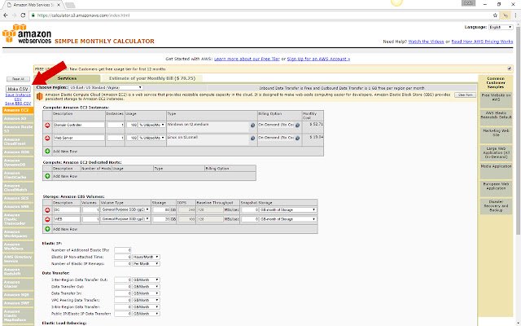Screen dimensions: 521x326
Task: Open the Language dropdown
Action: [x=501, y=27]
